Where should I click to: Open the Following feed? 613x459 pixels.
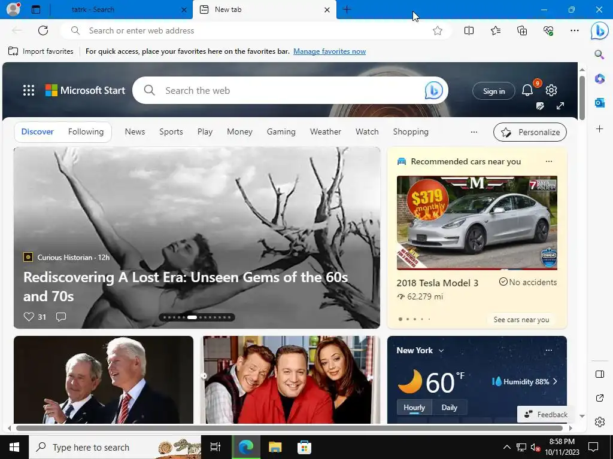pos(86,132)
